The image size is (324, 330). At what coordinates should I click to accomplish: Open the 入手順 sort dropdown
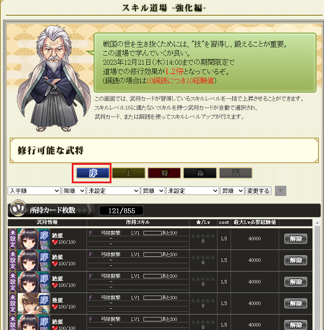tap(34, 191)
